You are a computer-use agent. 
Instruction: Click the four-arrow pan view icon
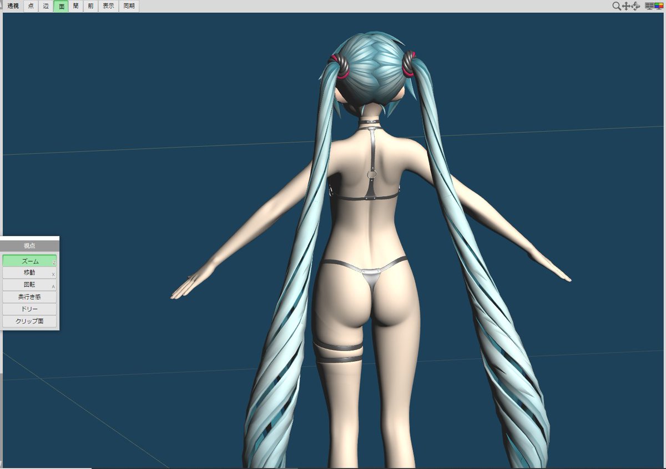pyautogui.click(x=626, y=6)
